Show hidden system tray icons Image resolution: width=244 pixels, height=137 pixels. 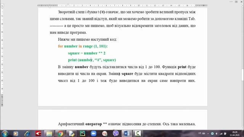click(x=208, y=134)
